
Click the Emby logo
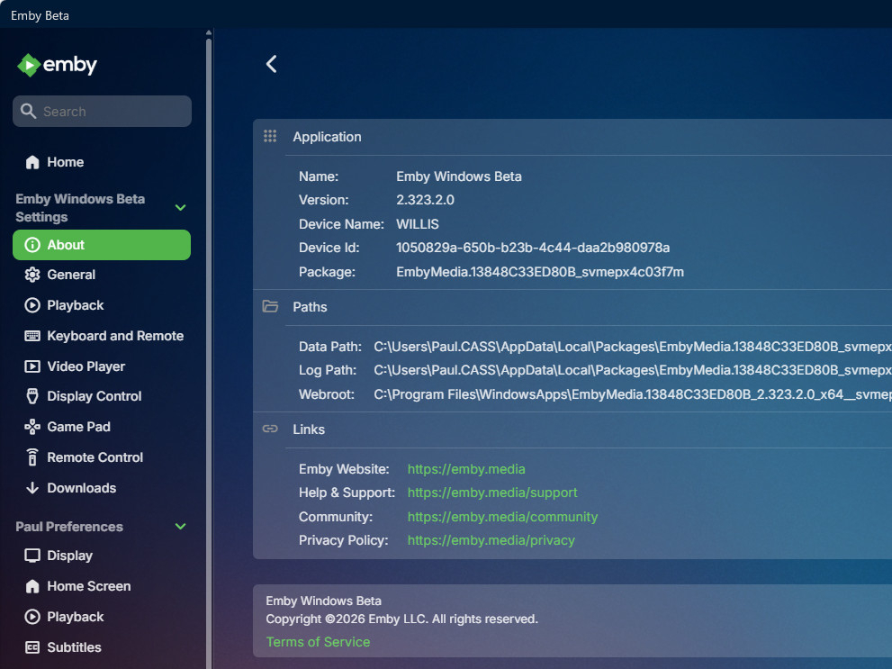click(57, 65)
